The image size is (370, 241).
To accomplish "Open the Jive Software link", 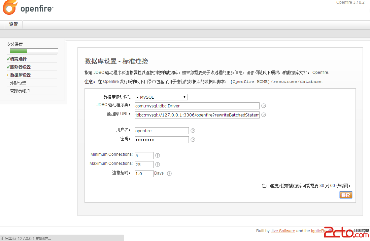I will click(283, 231).
